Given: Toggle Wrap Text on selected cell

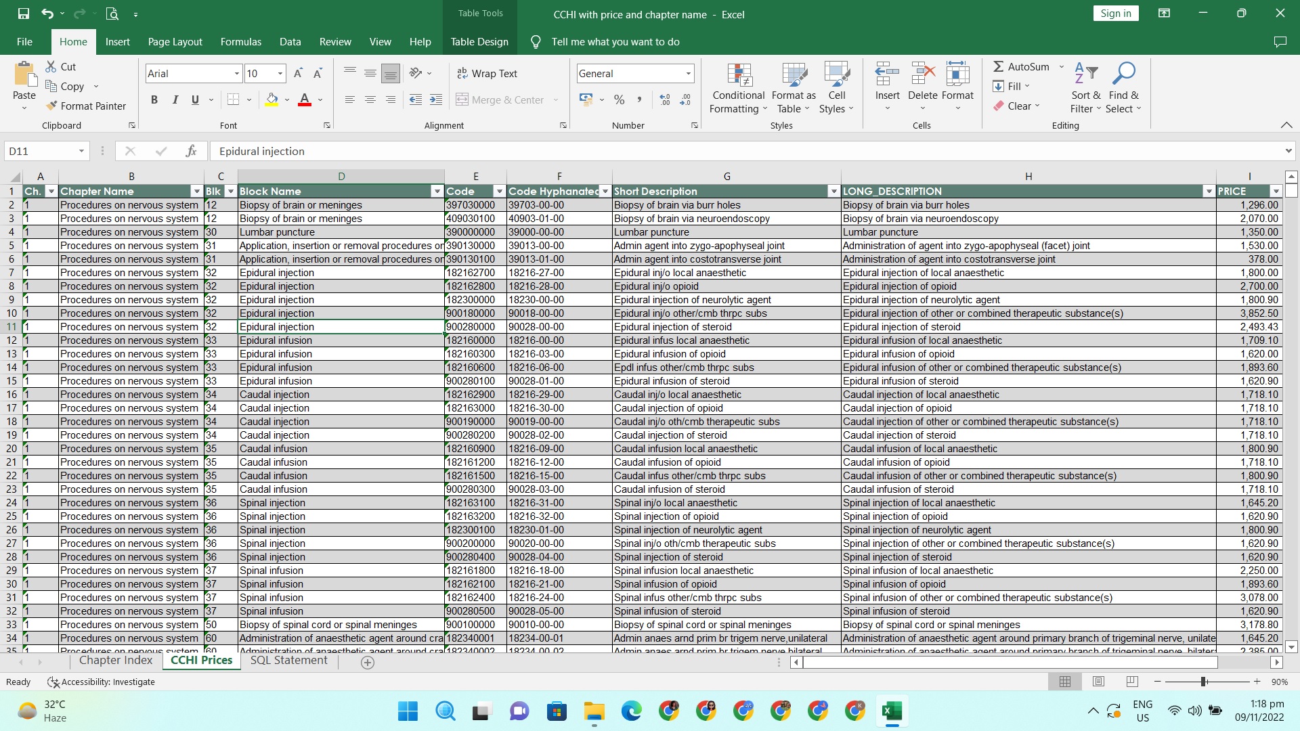Looking at the screenshot, I should [487, 73].
